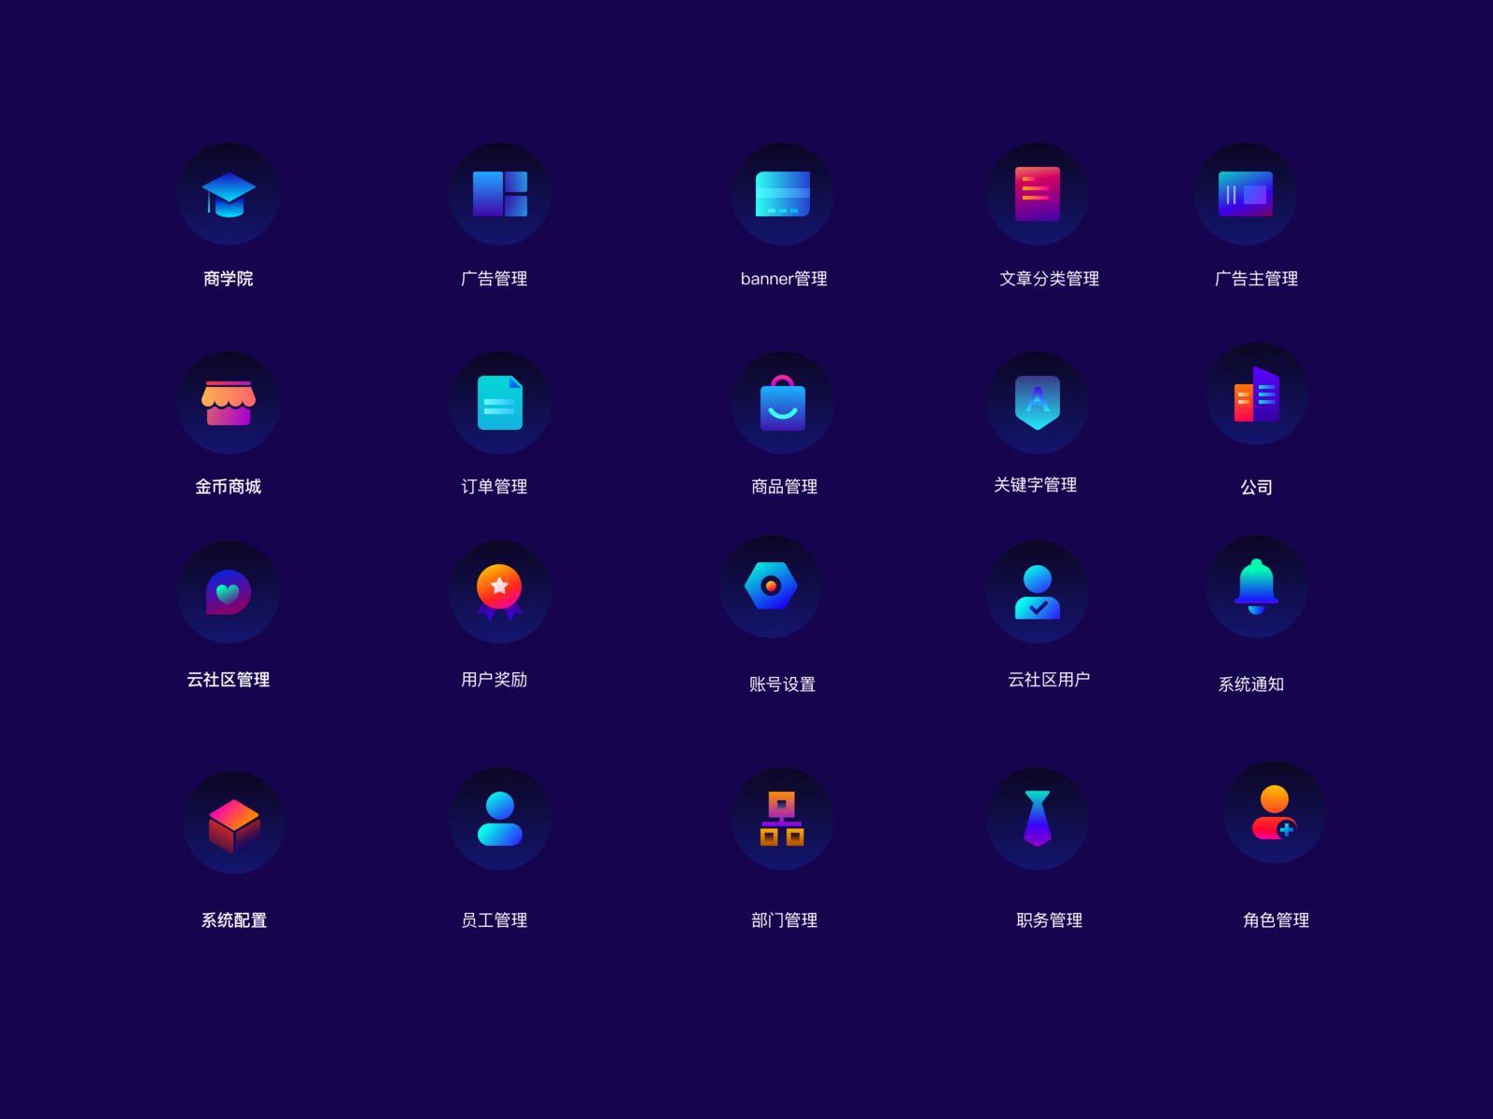
Task: Click the 文章分类管理 document icon
Action: pos(1038,193)
